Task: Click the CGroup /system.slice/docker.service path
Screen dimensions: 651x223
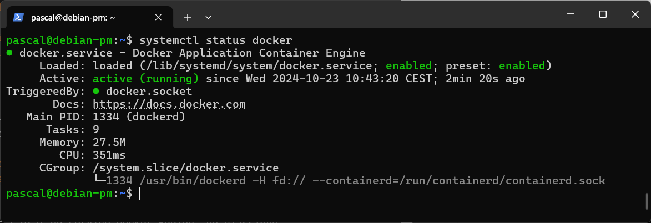Action: click(x=185, y=168)
